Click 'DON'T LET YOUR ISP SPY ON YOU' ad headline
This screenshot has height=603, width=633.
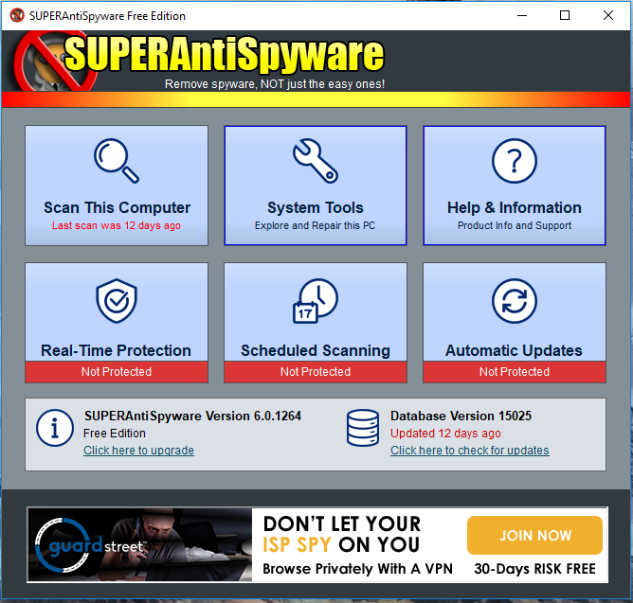[341, 535]
